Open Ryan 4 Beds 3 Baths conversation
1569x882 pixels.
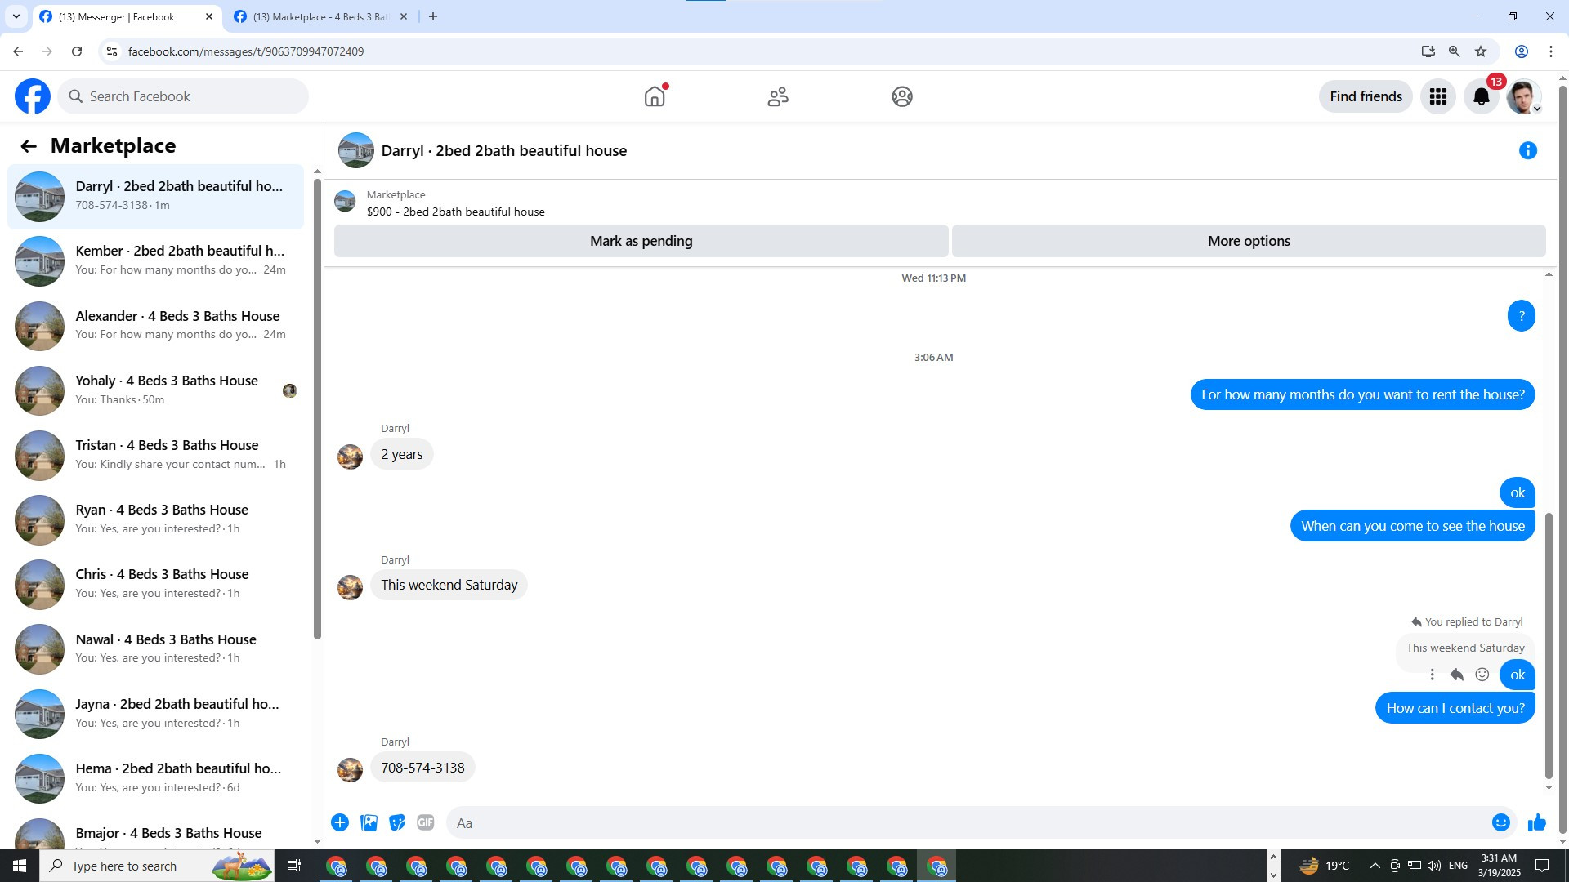[155, 519]
